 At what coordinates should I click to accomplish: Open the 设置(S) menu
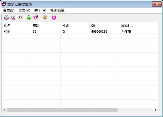[9, 11]
